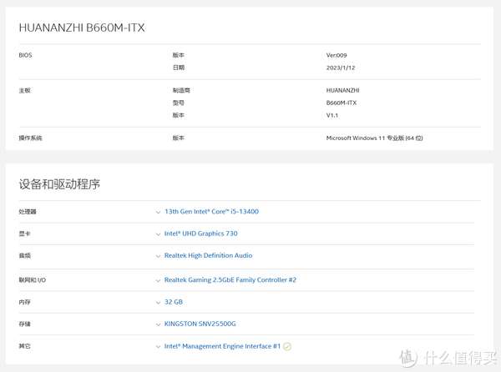Screen dimensions: 501x372
Task: Click the 设备和驱动程序 section heading
Action: [59, 184]
